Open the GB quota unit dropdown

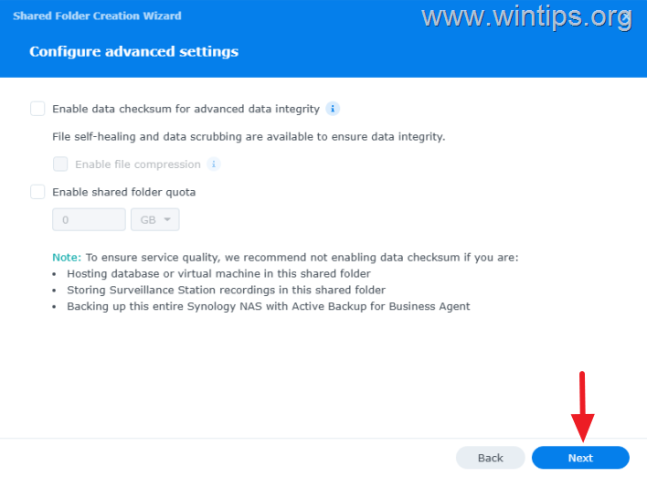point(155,220)
